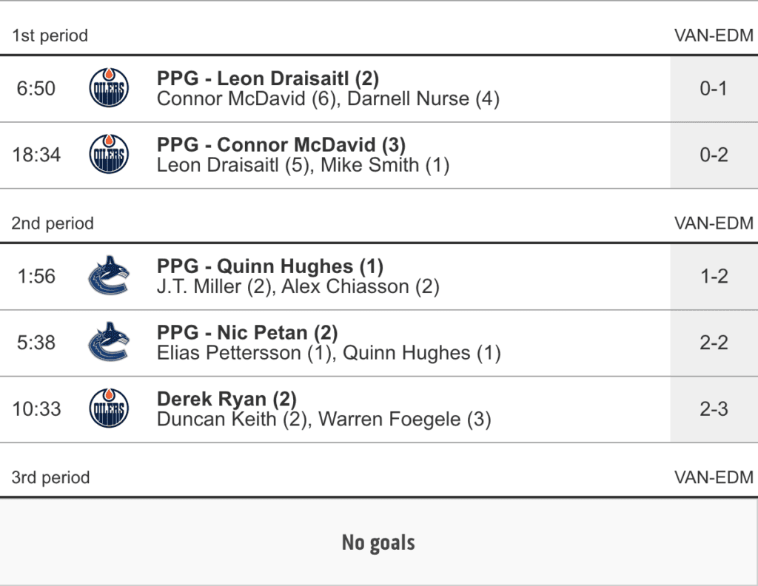Click Oilers logo on 18:34 goal row

(108, 155)
